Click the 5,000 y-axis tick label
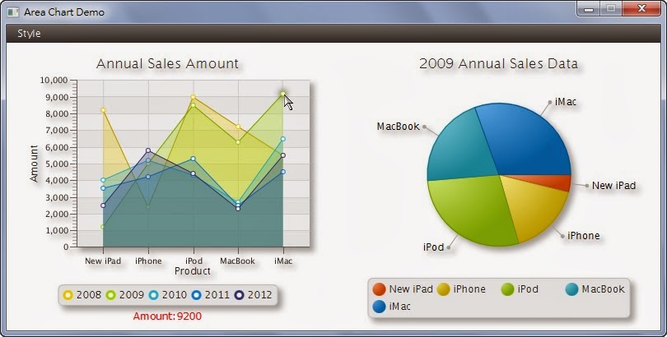Viewport: 667px width, 337px height. (56, 164)
